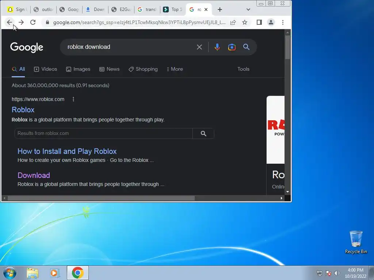This screenshot has width=374, height=280.
Task: Go back using the browser back arrow
Action: (9, 22)
